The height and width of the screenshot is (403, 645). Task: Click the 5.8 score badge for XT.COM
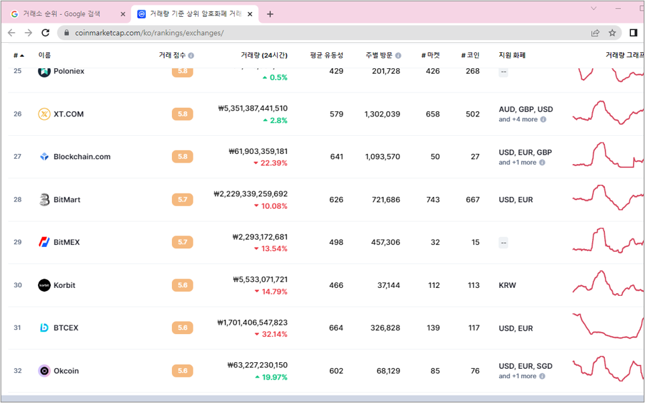click(x=182, y=114)
